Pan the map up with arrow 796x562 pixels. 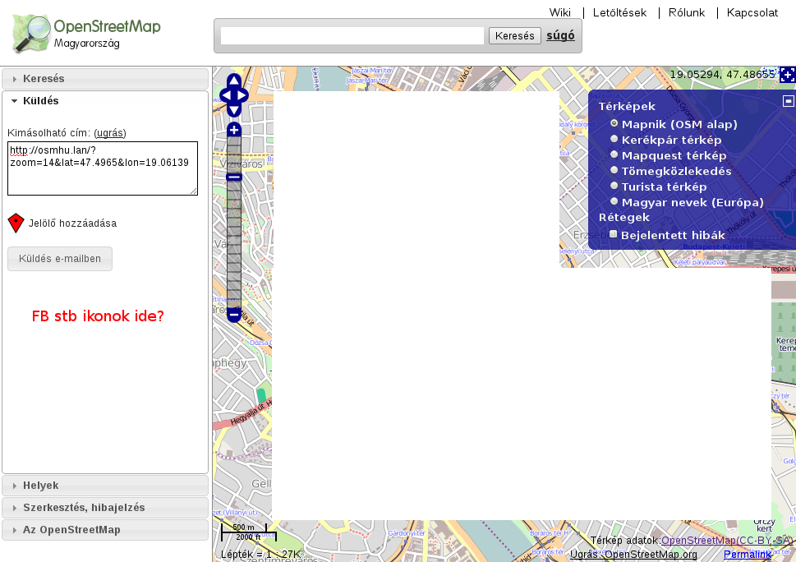click(x=234, y=81)
